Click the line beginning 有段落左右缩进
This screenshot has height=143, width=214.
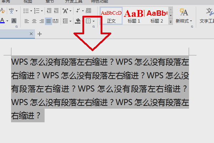click(99, 89)
